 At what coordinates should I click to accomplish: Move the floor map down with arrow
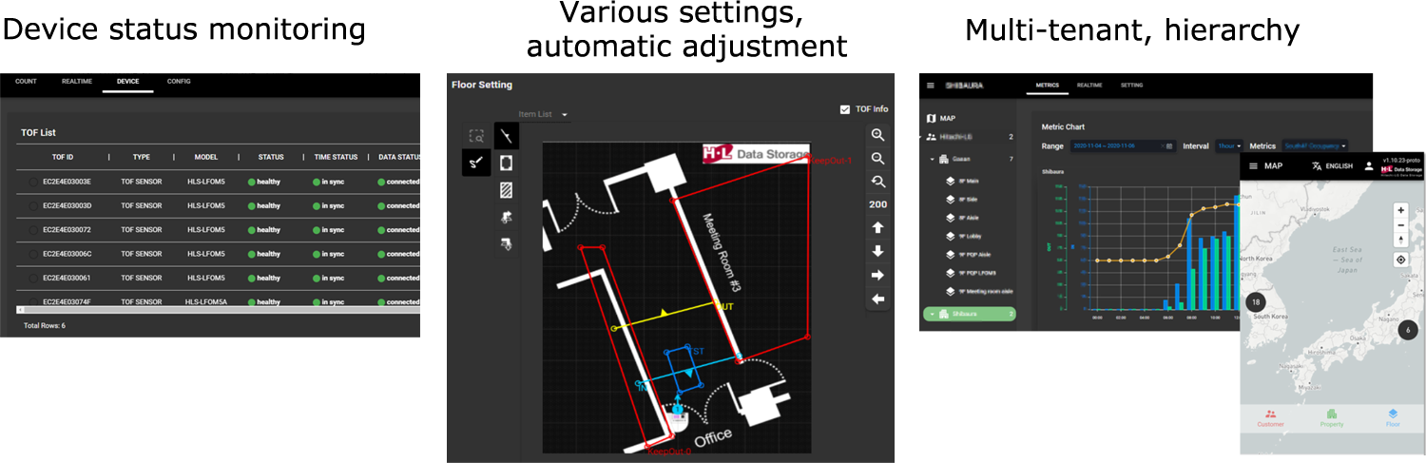click(x=877, y=252)
